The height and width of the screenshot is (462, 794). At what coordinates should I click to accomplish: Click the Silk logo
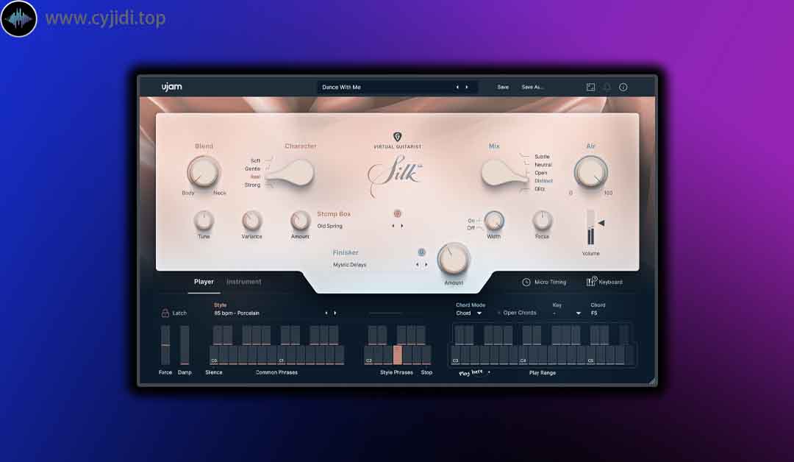click(x=396, y=175)
